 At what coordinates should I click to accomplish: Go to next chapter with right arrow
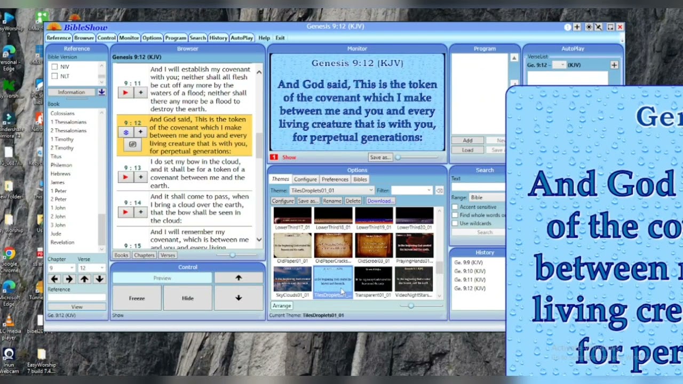tap(69, 279)
